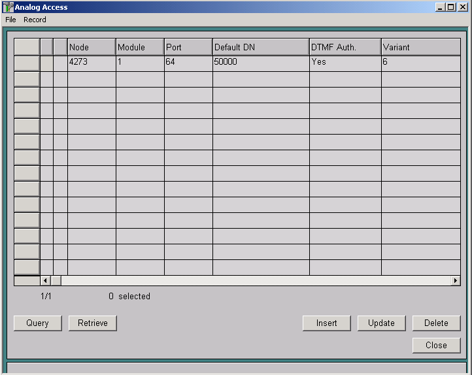Viewport: 472px width, 375px height.
Task: Select the first row header button
Action: pos(27,63)
